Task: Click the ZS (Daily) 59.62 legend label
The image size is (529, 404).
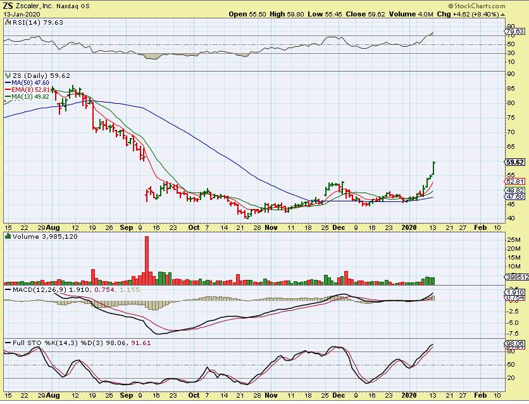Action: [x=42, y=76]
